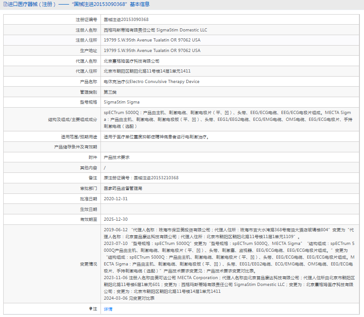Click the 生产地址 address value
Screen dimensions: 364x317
click(x=152, y=51)
